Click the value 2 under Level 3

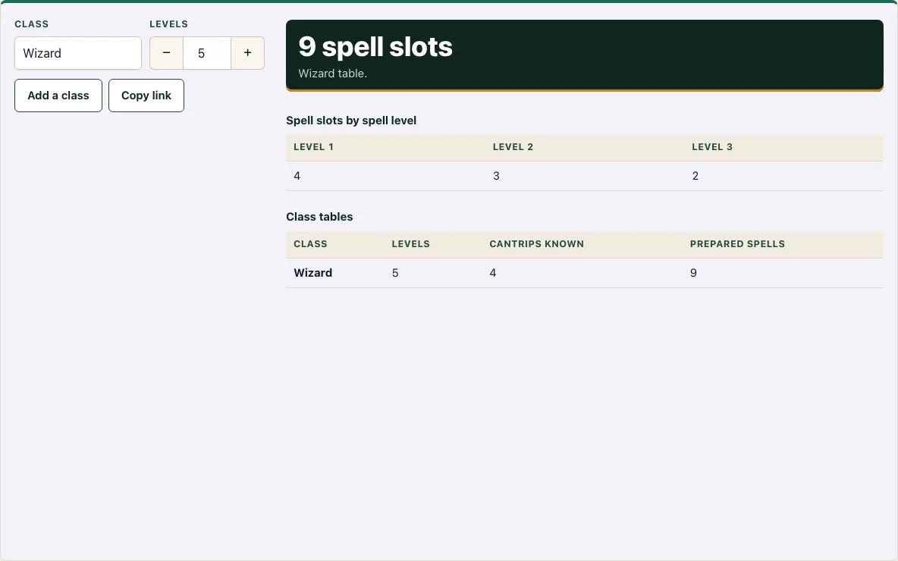coord(695,176)
